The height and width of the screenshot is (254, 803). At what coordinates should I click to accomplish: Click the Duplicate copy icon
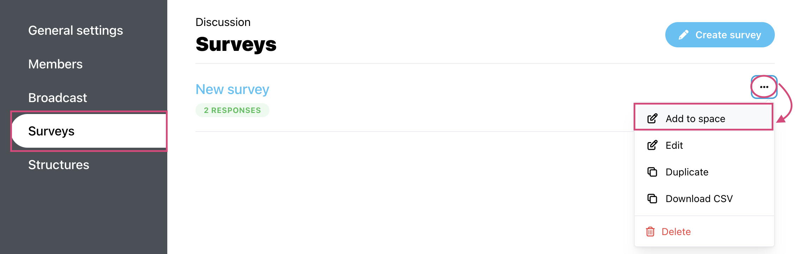(x=652, y=172)
